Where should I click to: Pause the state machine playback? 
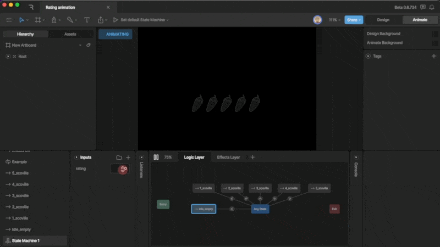pyautogui.click(x=156, y=157)
